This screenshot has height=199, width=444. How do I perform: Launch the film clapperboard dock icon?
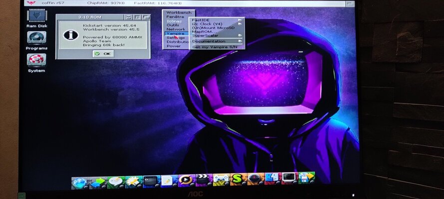(202, 180)
